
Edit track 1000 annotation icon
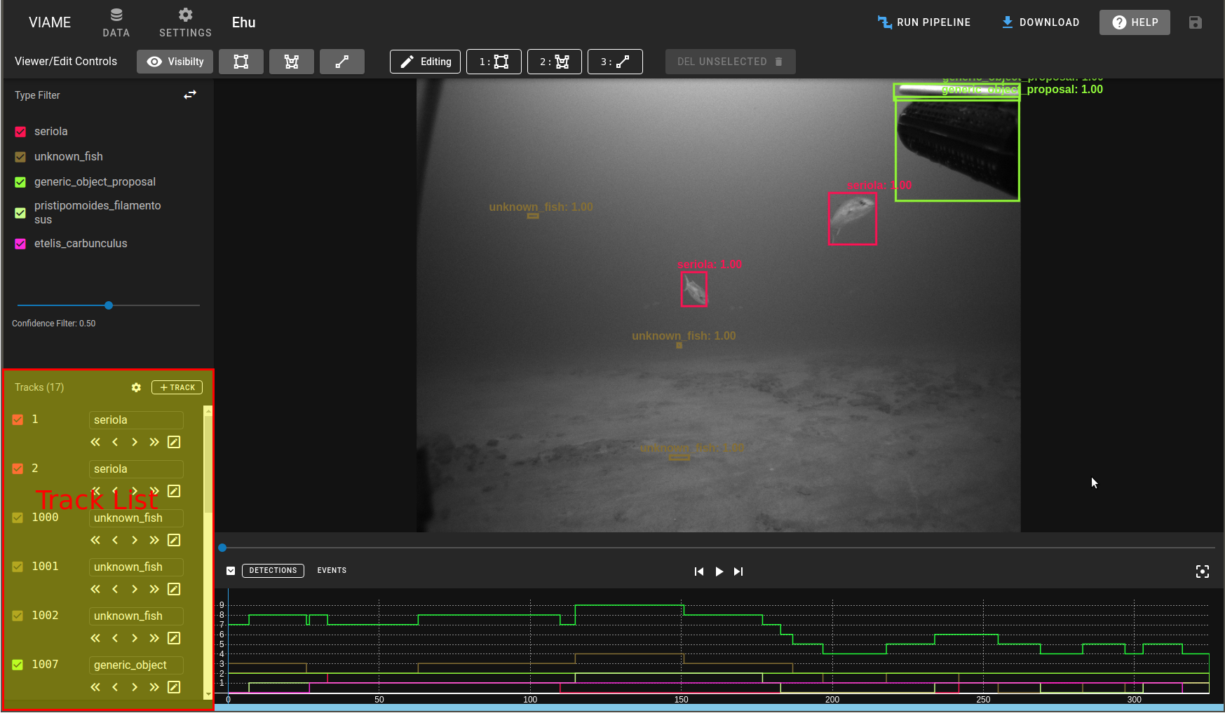pos(174,540)
